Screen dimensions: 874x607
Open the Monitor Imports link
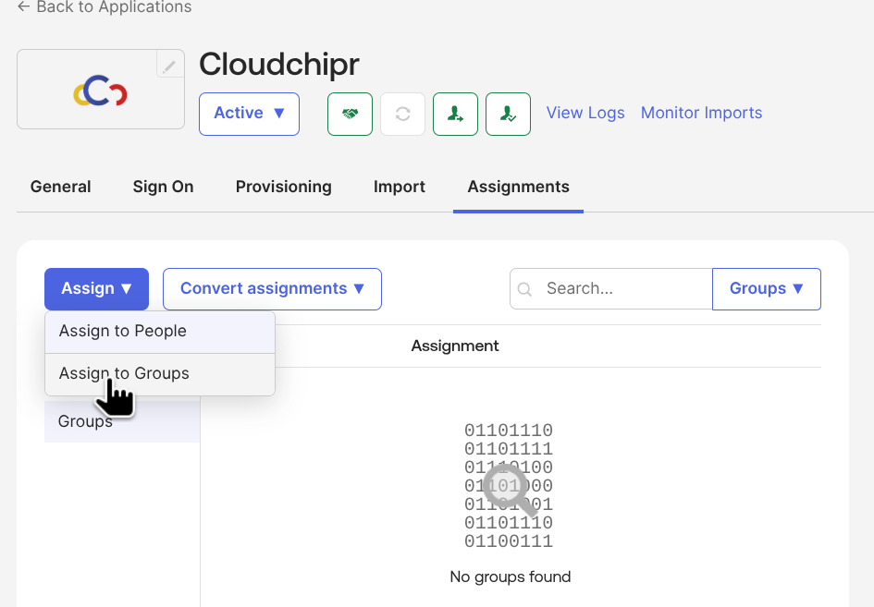(701, 113)
